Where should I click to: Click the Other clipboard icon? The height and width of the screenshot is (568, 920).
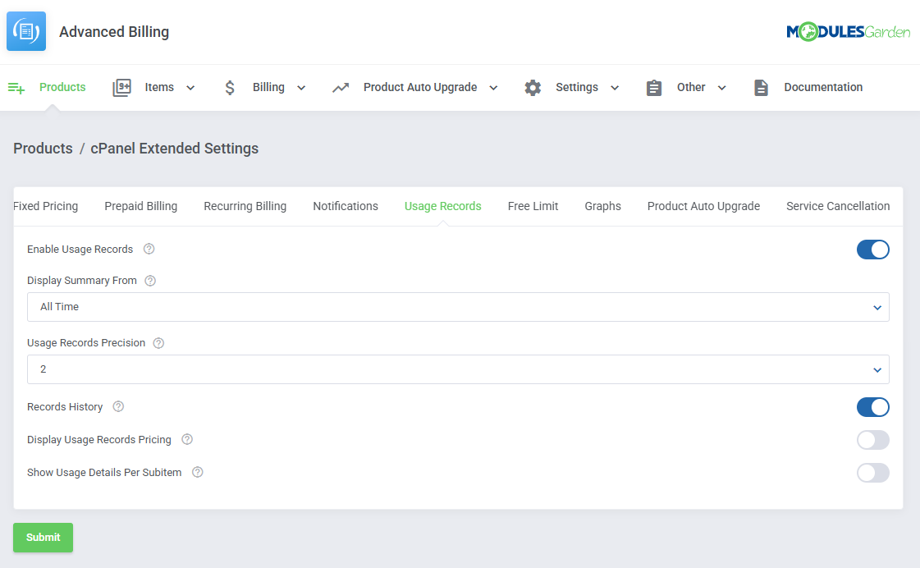(x=654, y=88)
